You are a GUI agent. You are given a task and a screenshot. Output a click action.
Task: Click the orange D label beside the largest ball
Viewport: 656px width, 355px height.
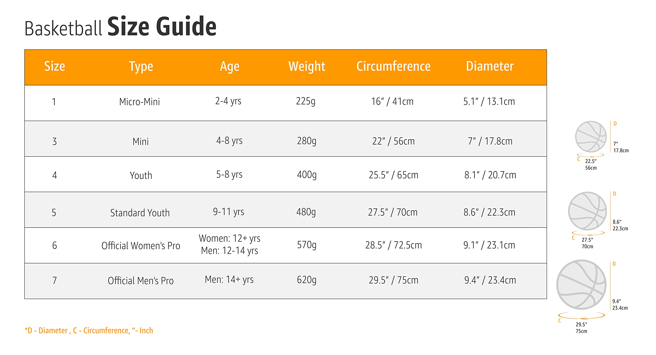614,264
